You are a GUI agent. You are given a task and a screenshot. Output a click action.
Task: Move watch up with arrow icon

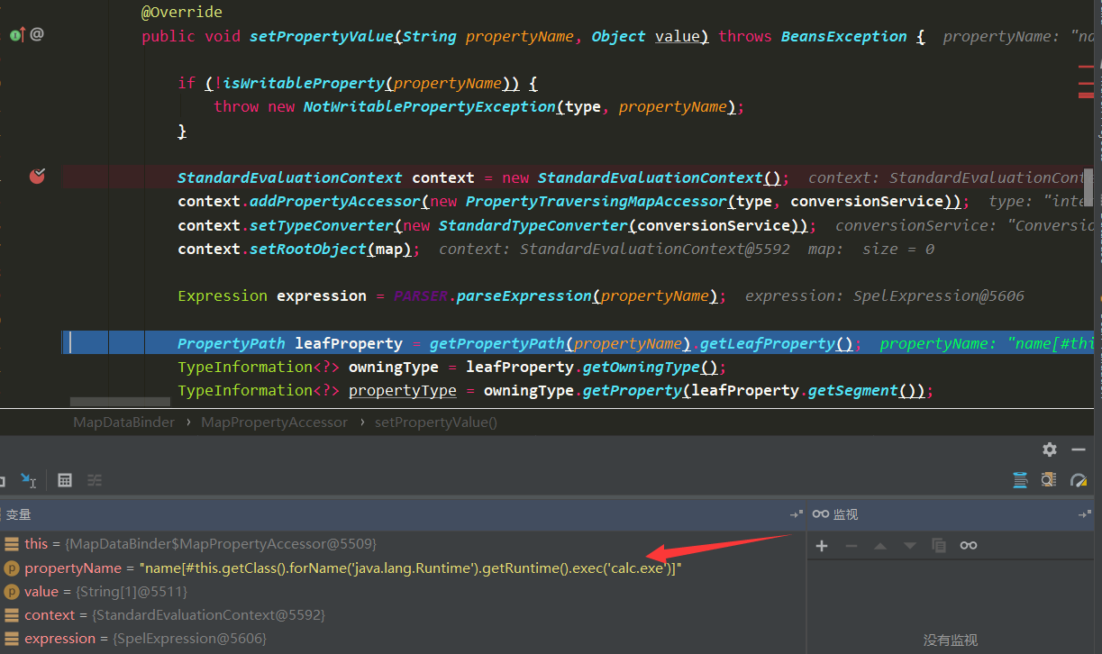pyautogui.click(x=880, y=546)
